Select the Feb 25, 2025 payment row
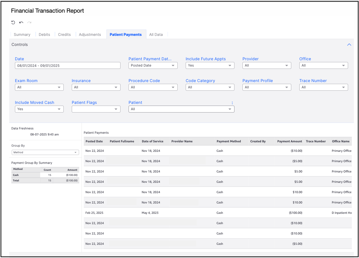Screen dimensions: 359x258 pos(94,213)
